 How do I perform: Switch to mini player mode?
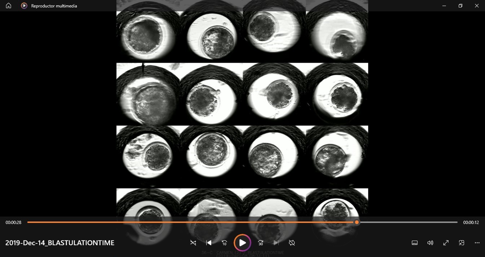coord(461,243)
